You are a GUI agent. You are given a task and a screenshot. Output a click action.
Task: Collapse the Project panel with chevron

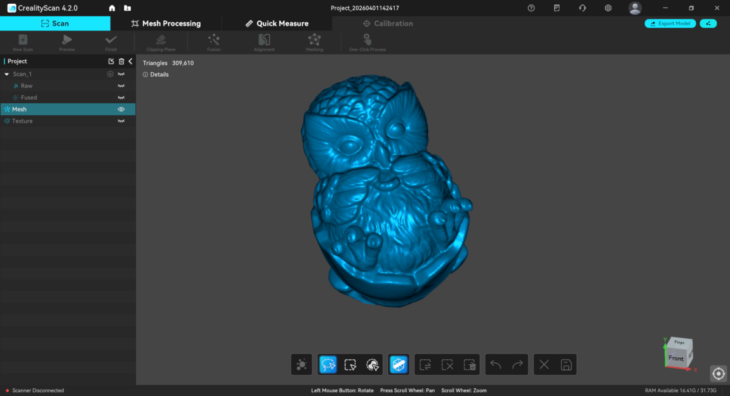click(130, 61)
